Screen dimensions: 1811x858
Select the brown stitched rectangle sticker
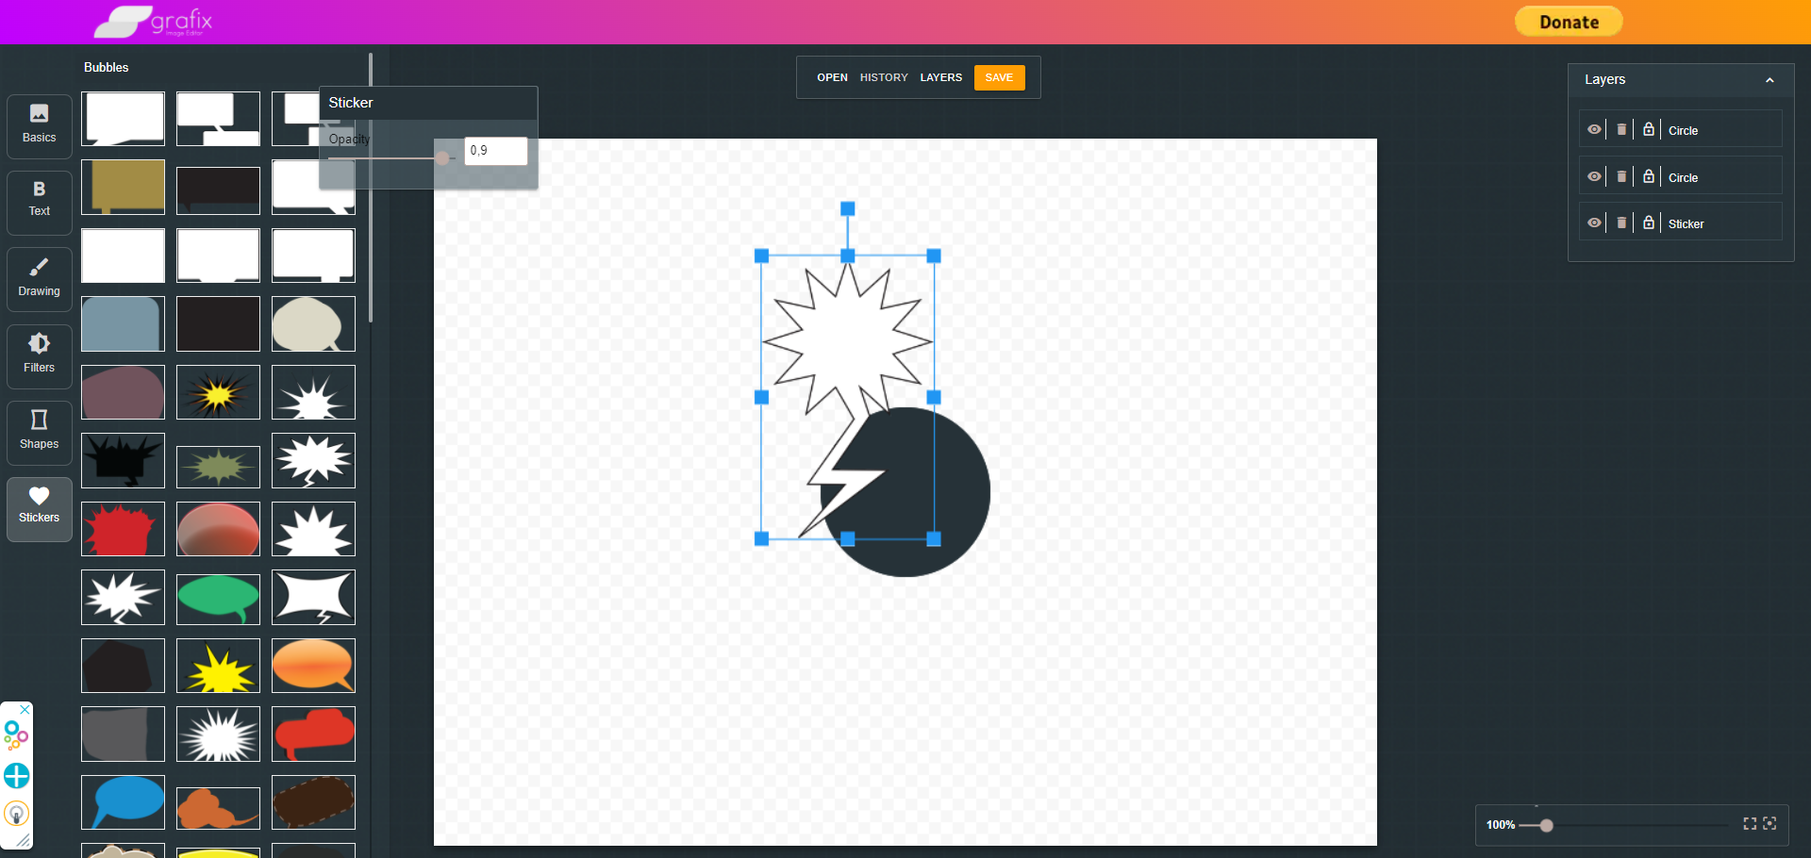[x=314, y=802]
